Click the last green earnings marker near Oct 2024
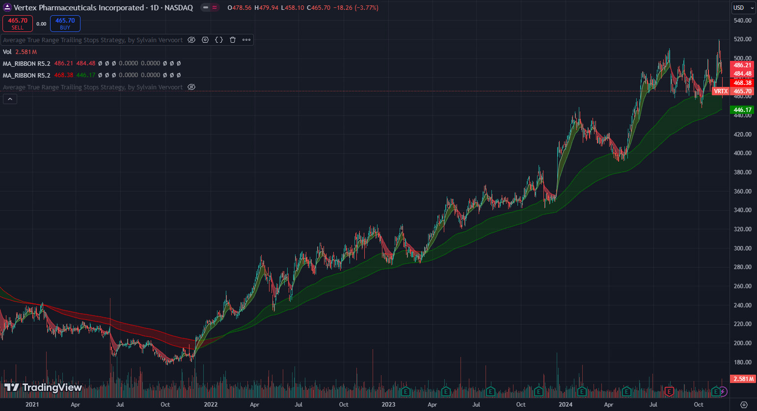The height and width of the screenshot is (411, 757). pyautogui.click(x=716, y=391)
